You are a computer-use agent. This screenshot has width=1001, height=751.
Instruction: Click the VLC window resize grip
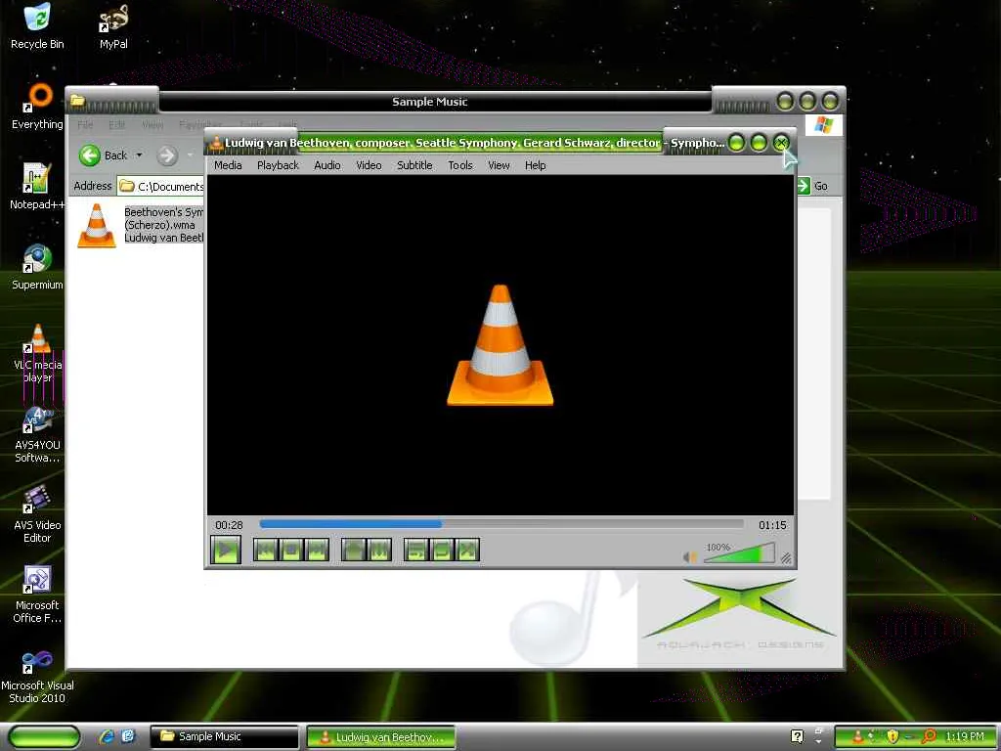coord(787,558)
